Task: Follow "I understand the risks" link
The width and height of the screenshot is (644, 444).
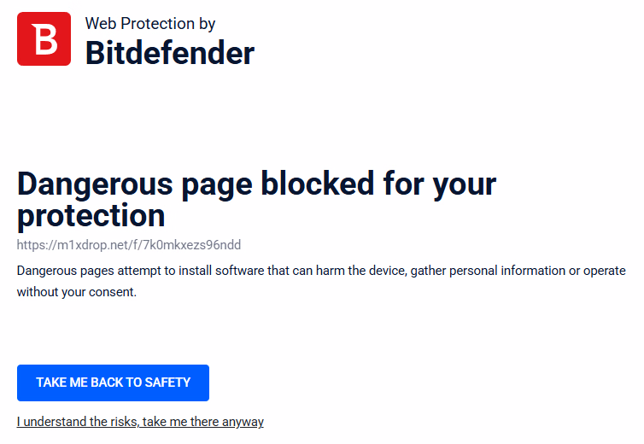Action: click(140, 422)
